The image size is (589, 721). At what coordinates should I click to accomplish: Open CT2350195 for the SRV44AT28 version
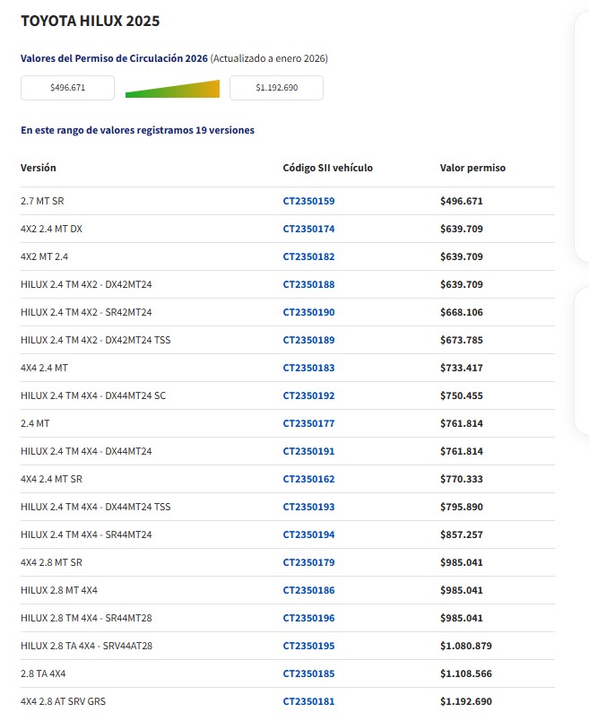(x=308, y=646)
